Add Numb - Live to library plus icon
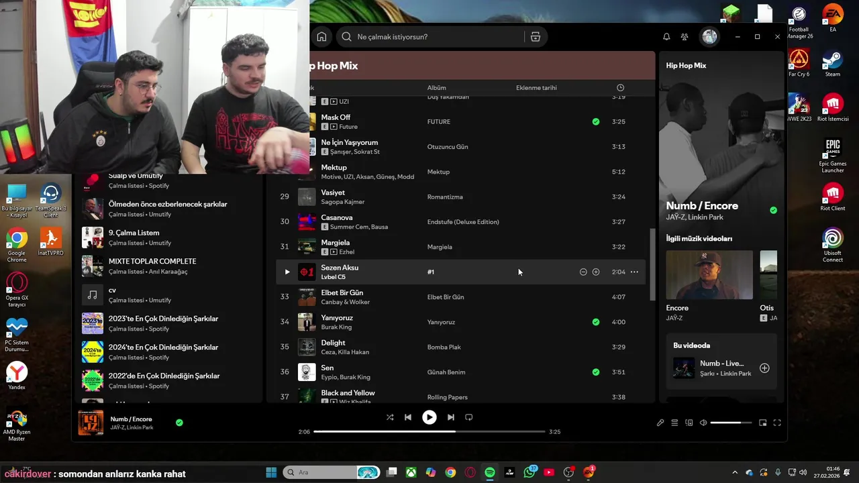859x483 pixels. (764, 368)
